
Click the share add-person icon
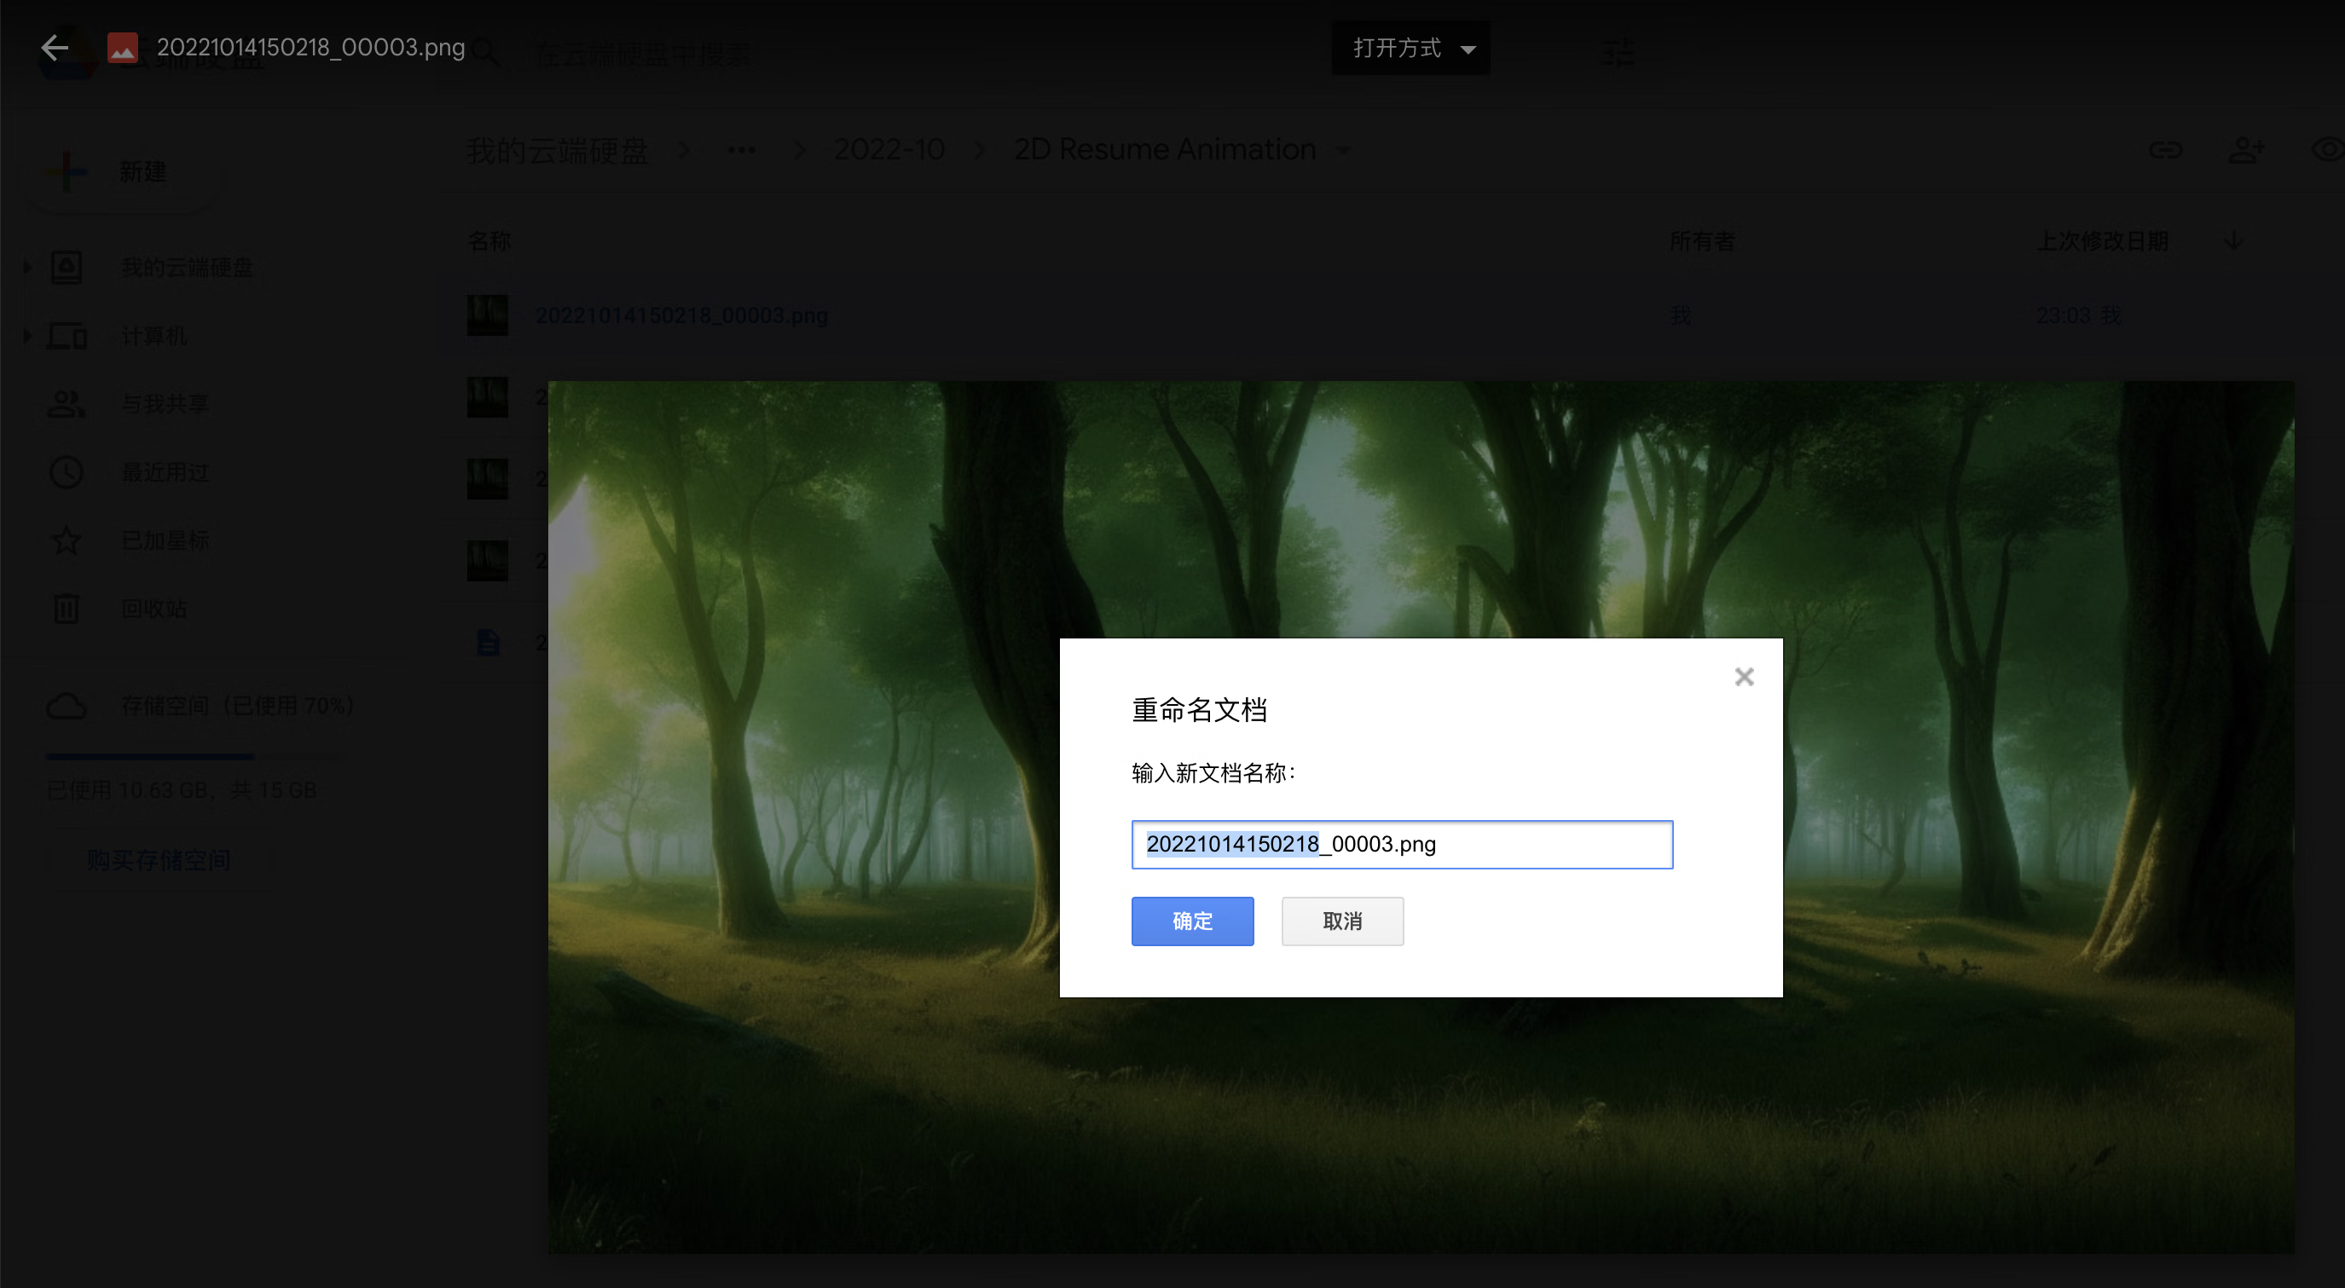pos(2246,150)
